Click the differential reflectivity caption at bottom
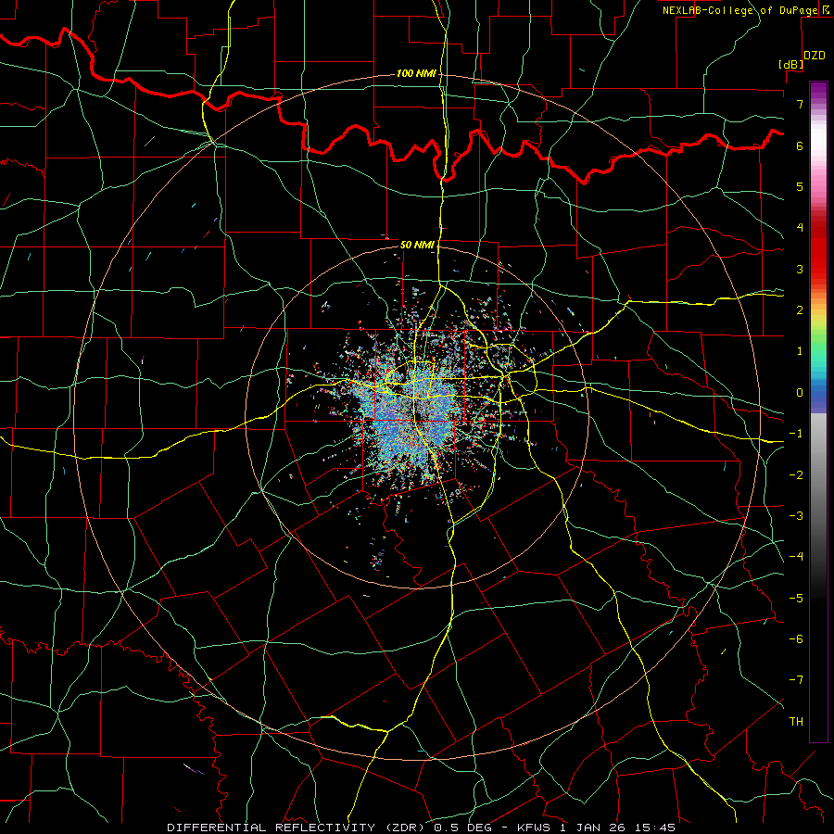 422,828
